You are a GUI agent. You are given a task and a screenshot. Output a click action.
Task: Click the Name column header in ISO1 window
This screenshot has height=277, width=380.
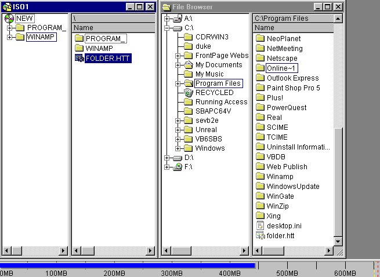pyautogui.click(x=113, y=28)
